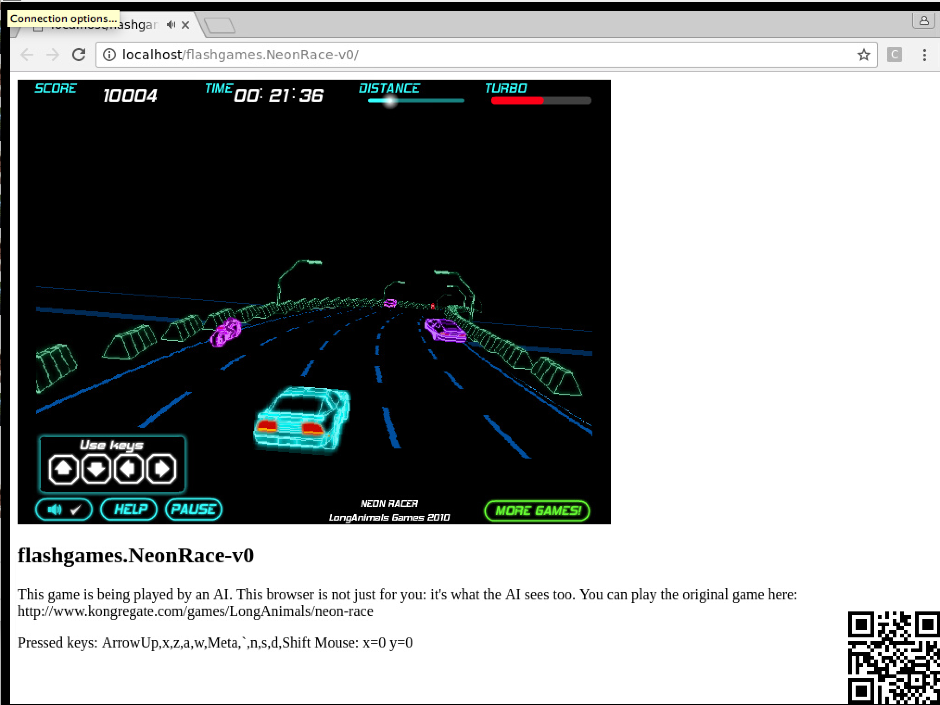
Task: Click the Connection options tooltip
Action: [x=64, y=19]
